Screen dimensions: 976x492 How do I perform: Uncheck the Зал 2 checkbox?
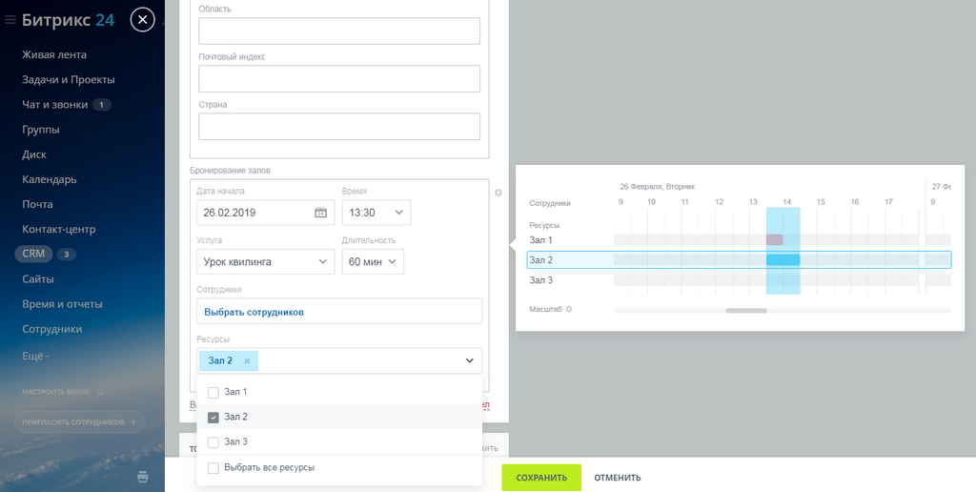pyautogui.click(x=213, y=418)
